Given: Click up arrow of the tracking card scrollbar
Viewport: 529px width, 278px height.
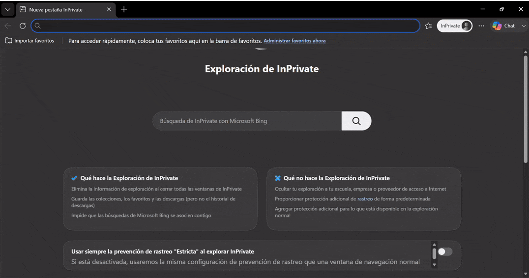Looking at the screenshot, I should 434,245.
